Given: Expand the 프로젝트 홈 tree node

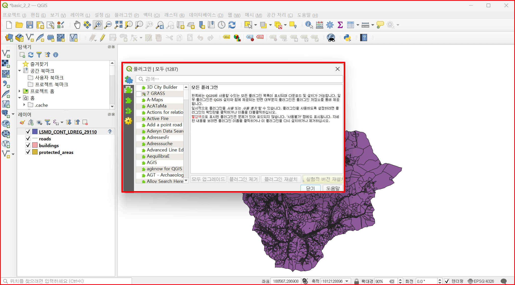Looking at the screenshot, I should pos(20,91).
